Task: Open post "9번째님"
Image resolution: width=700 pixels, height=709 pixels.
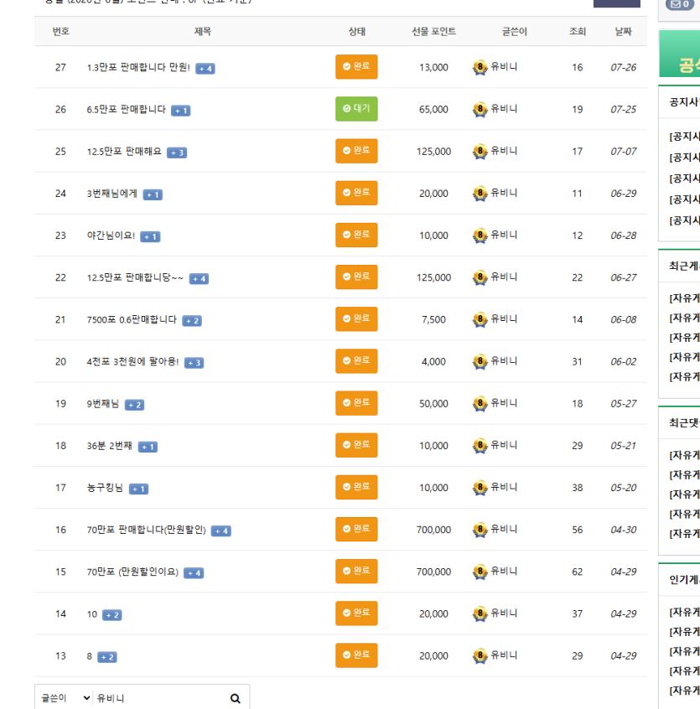Action: coord(102,404)
